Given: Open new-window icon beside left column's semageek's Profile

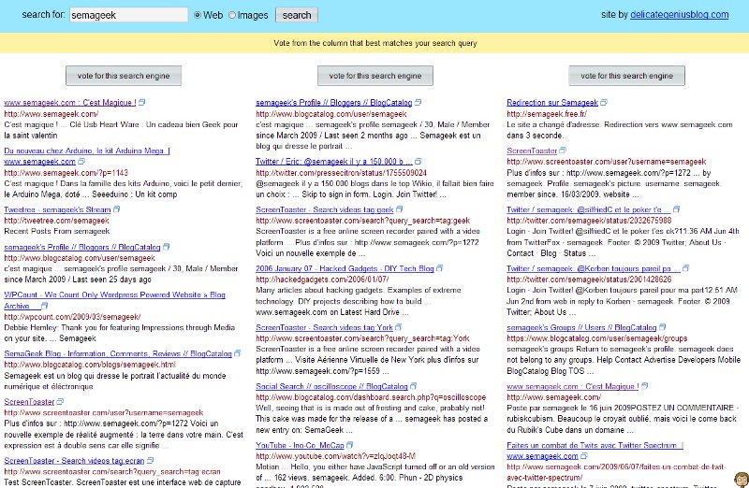Looking at the screenshot, I should 167,247.
